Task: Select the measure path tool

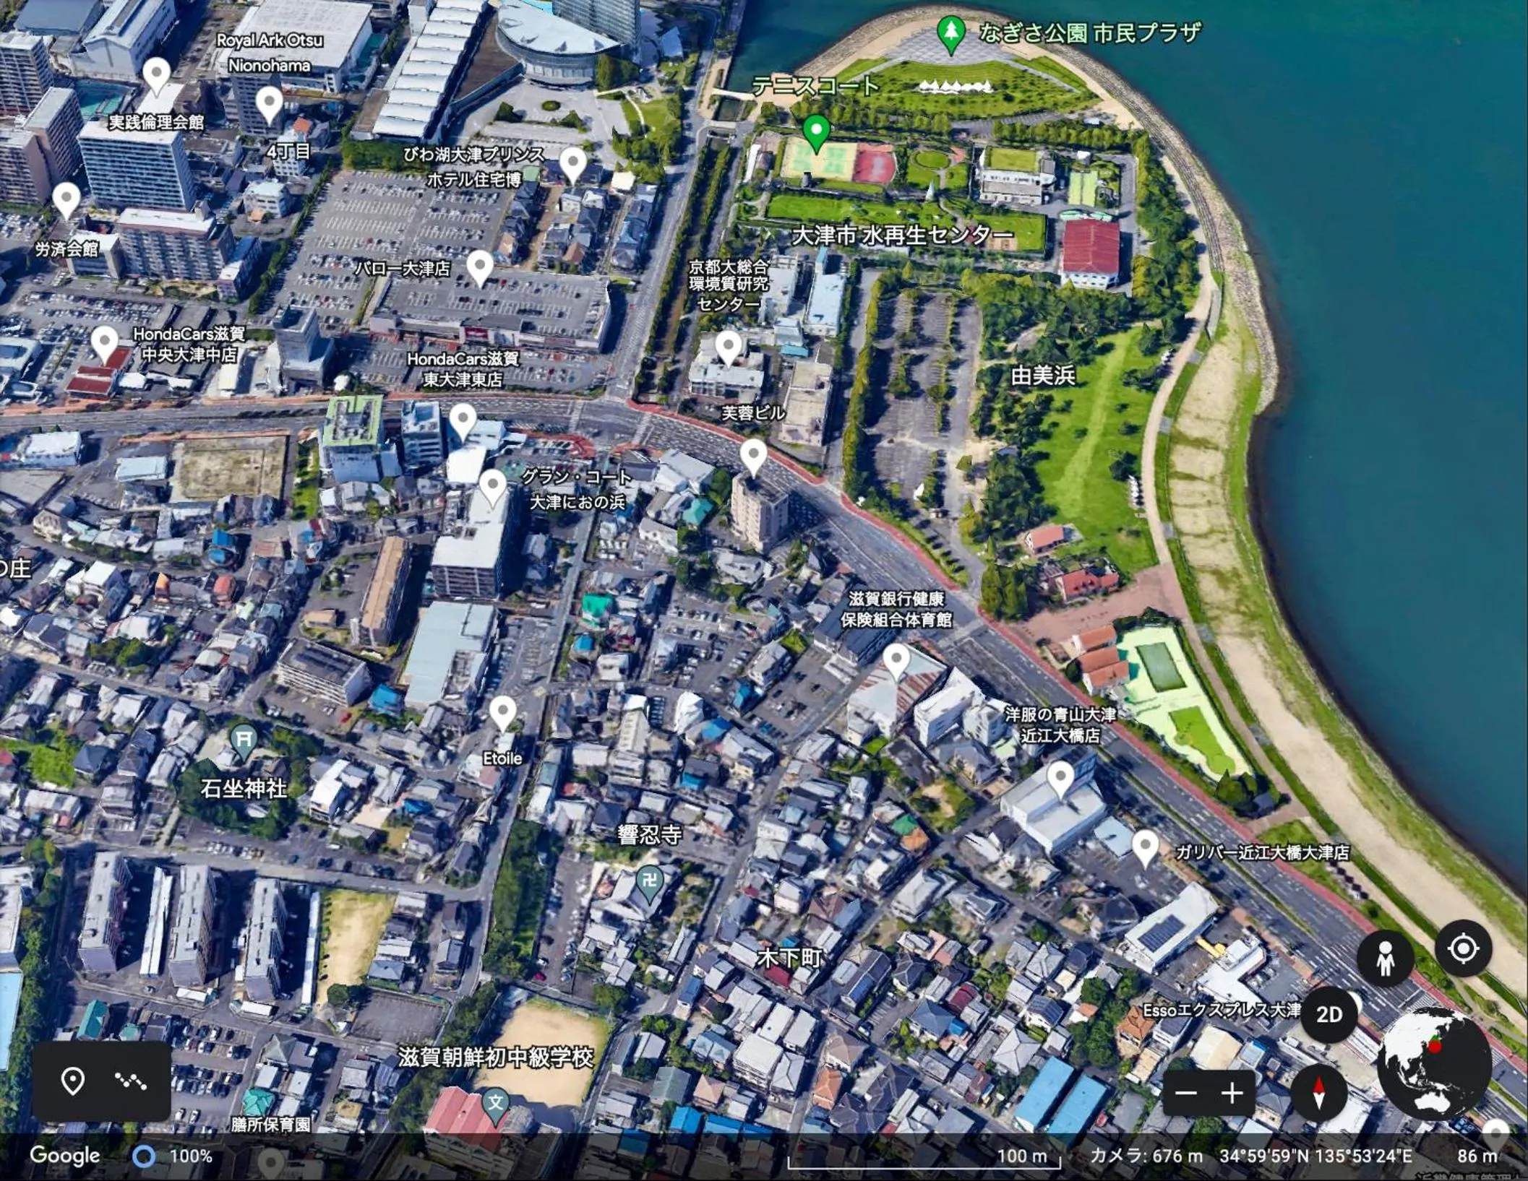Action: pyautogui.click(x=131, y=1081)
